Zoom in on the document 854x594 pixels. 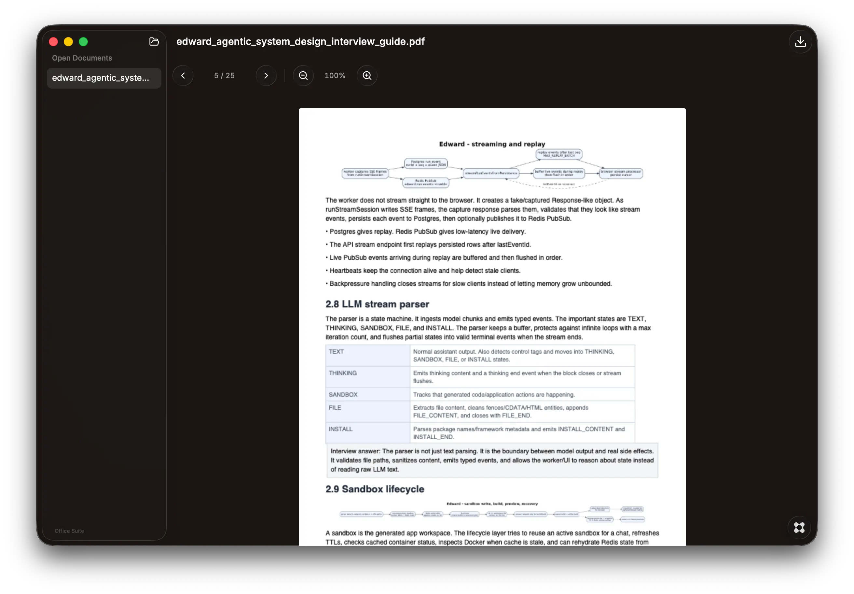point(367,76)
